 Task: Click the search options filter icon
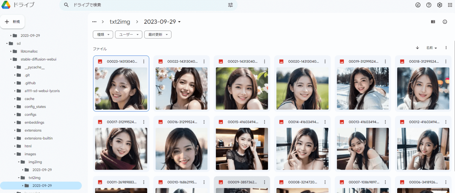[230, 5]
